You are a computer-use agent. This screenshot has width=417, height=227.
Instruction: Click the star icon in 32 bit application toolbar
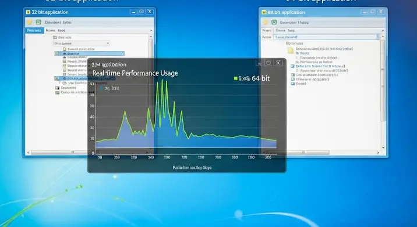(x=30, y=22)
